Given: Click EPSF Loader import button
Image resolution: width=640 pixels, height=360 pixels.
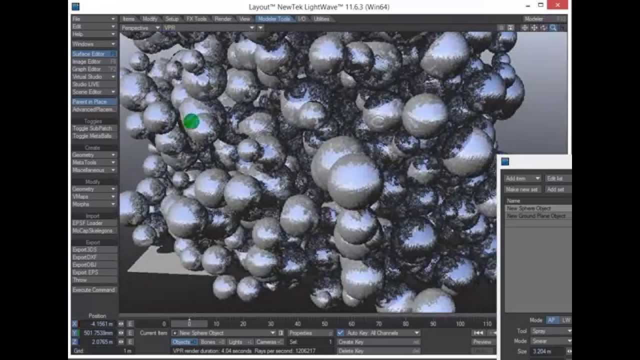Looking at the screenshot, I should pos(94,223).
